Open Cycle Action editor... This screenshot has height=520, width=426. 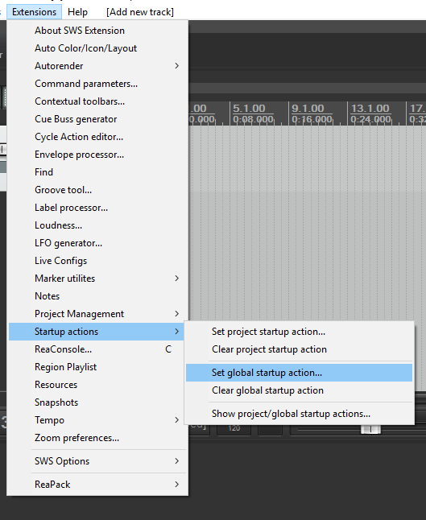click(x=97, y=137)
